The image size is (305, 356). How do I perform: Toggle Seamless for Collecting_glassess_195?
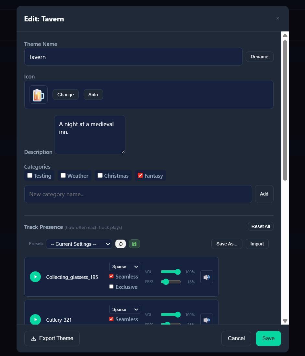pyautogui.click(x=111, y=276)
